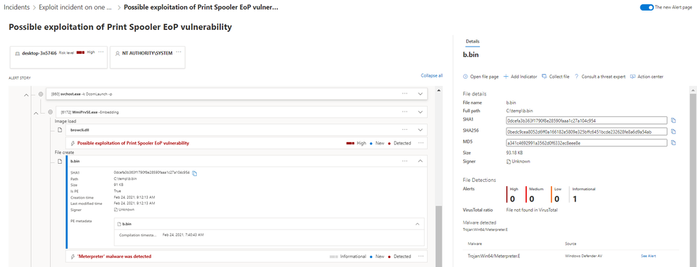The height and width of the screenshot is (267, 697).
Task: Click the SHA256 hash field
Action: click(587, 132)
